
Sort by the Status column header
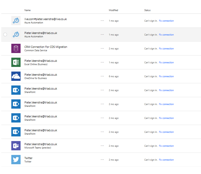(x=148, y=10)
